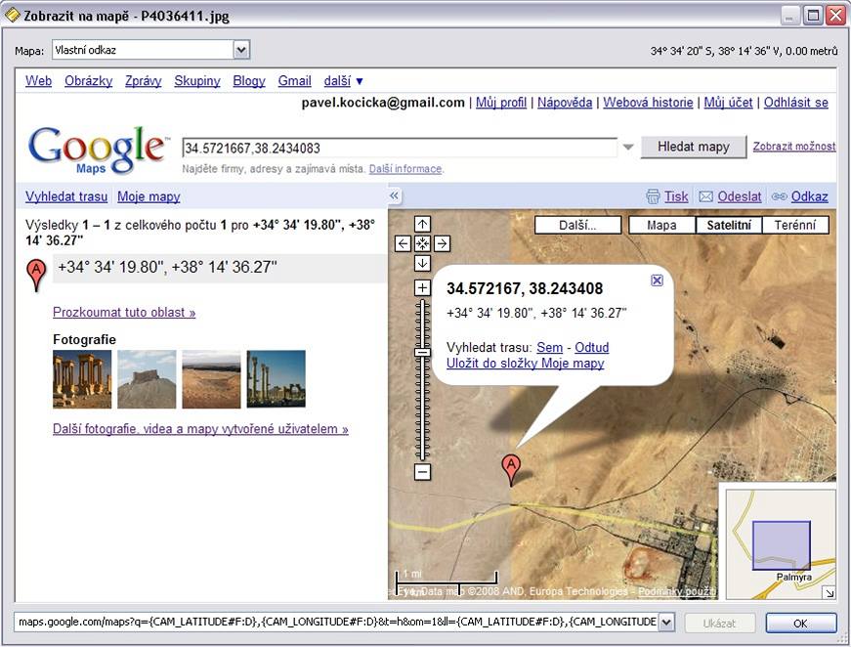Open the Gmail link in top navigation
The height and width of the screenshot is (647, 851).
[294, 81]
